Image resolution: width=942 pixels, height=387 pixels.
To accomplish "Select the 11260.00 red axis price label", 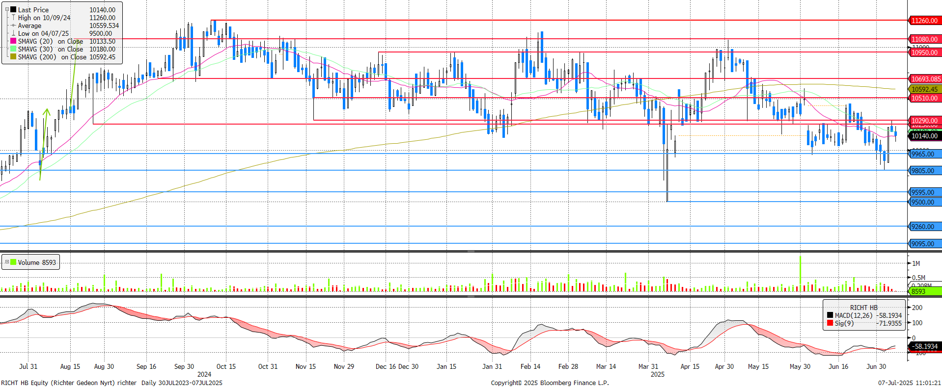I will pos(924,21).
